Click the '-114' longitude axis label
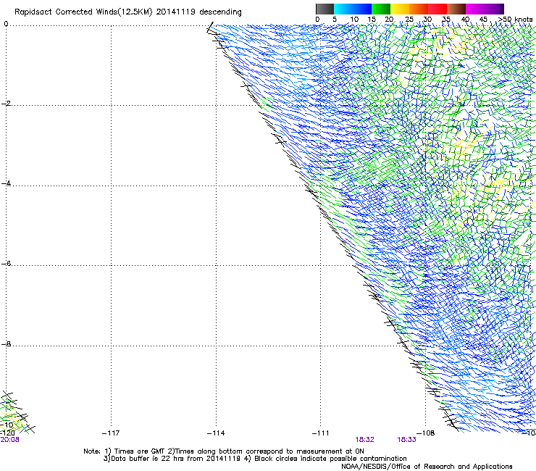 point(216,433)
